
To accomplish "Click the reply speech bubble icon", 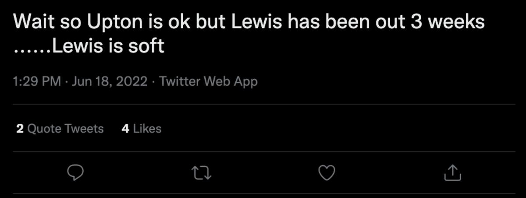I will 75,173.
